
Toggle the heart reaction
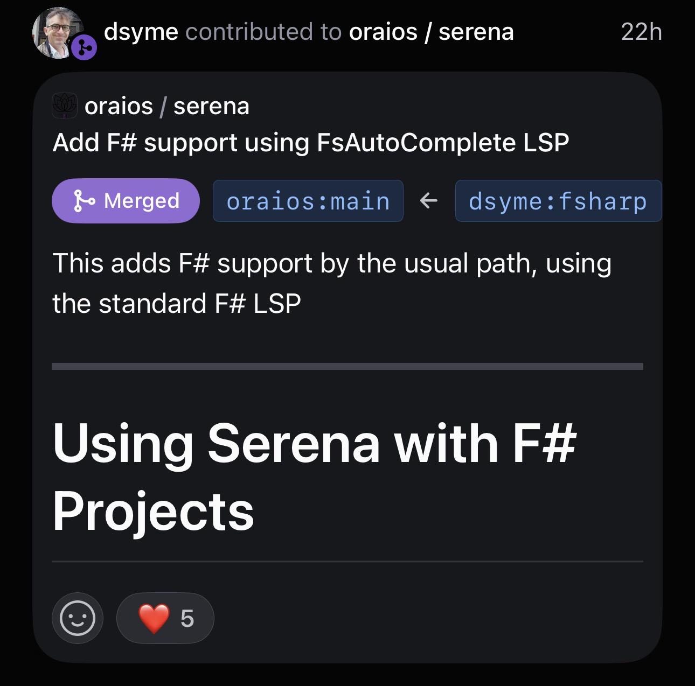(154, 618)
